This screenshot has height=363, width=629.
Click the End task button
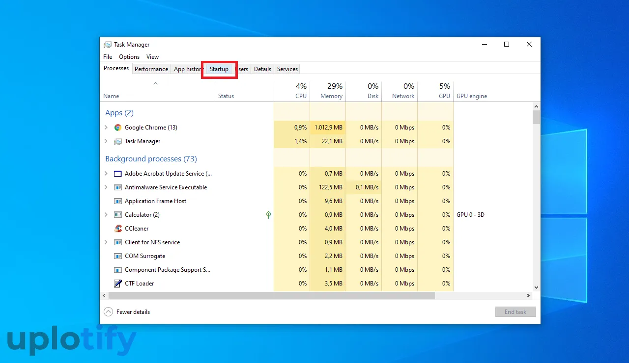point(515,312)
